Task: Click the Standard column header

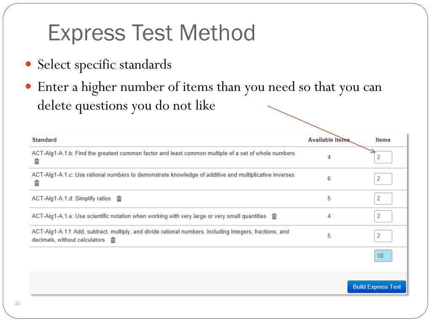Action: tap(44, 140)
